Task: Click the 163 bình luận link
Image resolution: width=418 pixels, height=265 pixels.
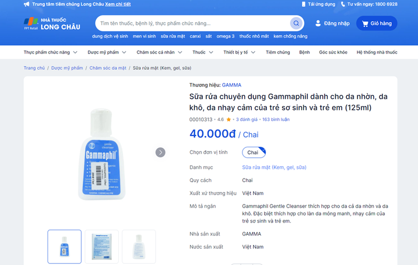Action: (x=276, y=119)
